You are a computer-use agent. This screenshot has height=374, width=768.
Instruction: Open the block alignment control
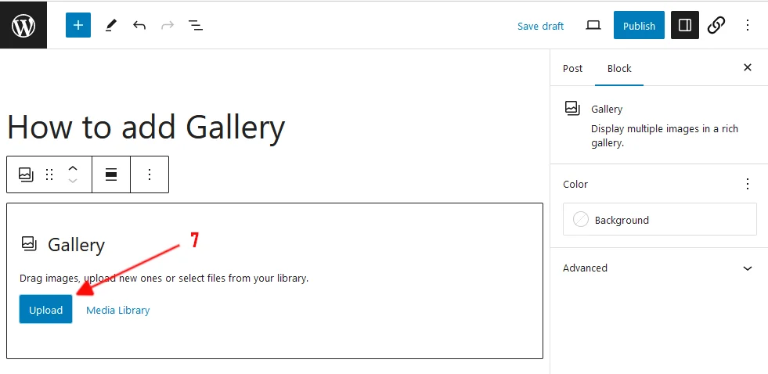[x=111, y=174]
